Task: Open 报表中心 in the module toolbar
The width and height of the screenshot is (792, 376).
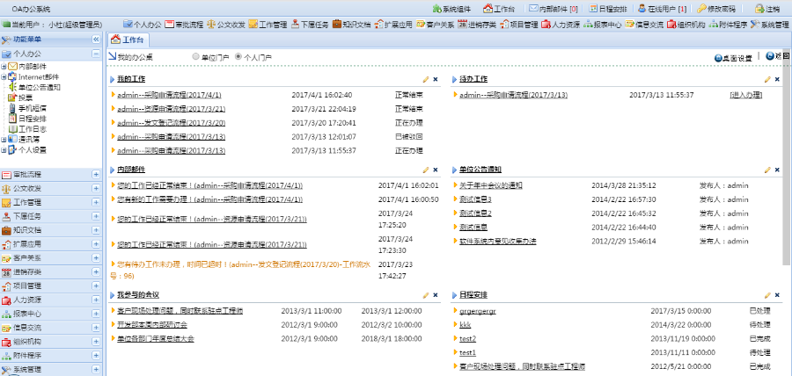Action: click(603, 25)
